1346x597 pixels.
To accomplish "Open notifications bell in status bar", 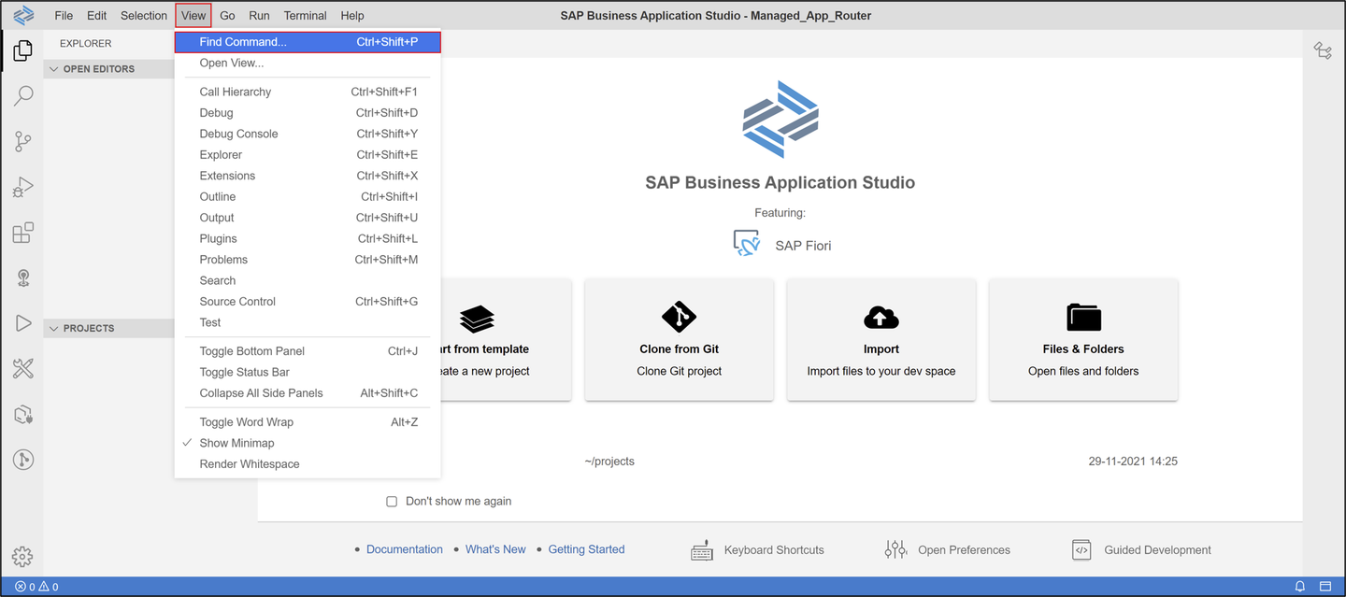I will tap(1300, 587).
